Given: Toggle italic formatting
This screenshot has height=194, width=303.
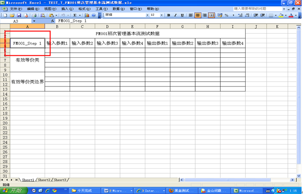Looking at the screenshot, I should point(175,15).
